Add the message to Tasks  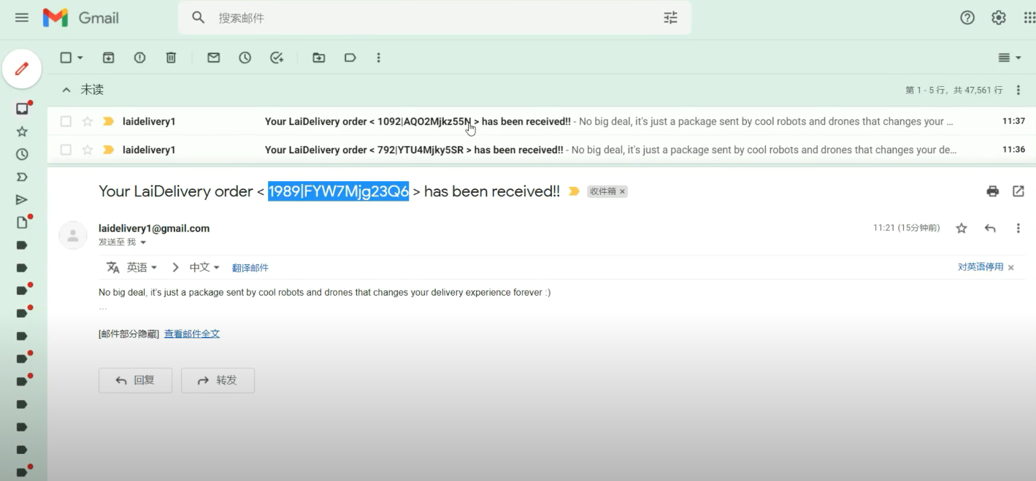click(x=277, y=58)
